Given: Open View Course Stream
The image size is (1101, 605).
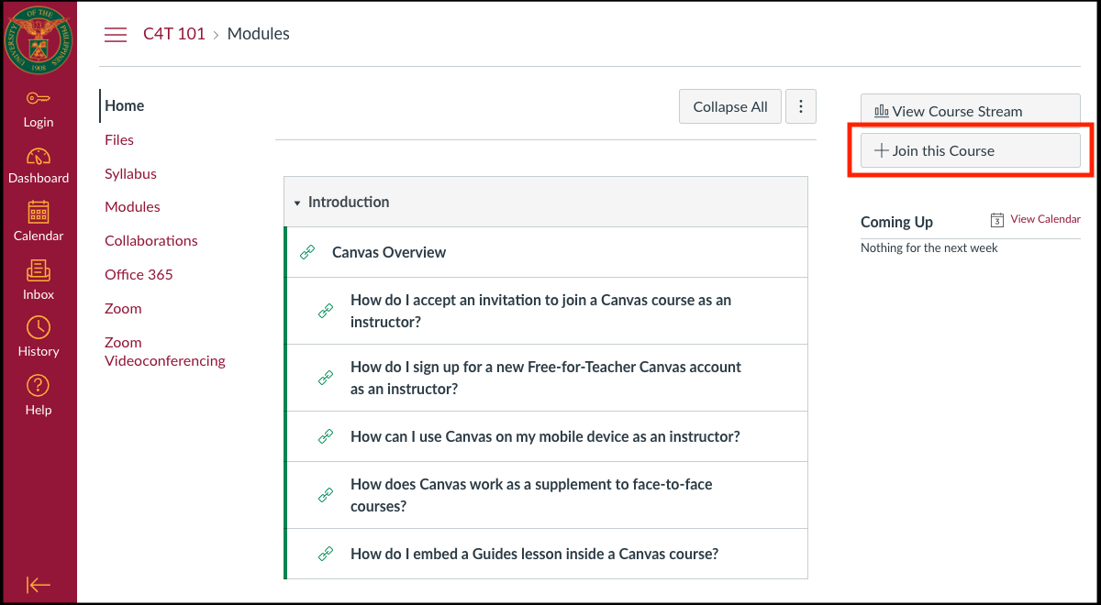Looking at the screenshot, I should (x=970, y=111).
